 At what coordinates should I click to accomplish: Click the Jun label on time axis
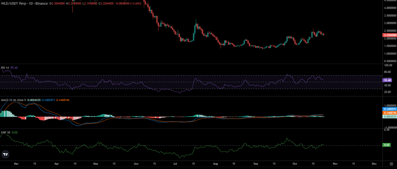[137, 164]
